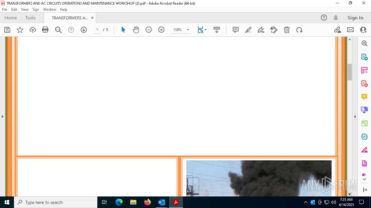
Task: Open the teal PDF tool icon in right pane
Action: [x=364, y=137]
